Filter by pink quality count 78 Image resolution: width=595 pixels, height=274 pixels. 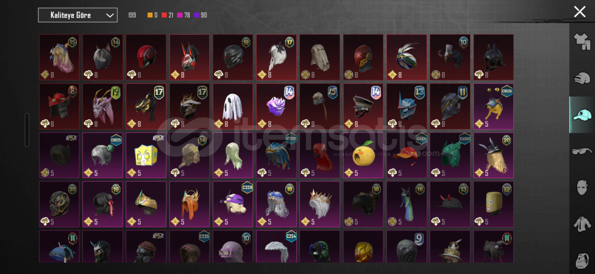coord(183,15)
